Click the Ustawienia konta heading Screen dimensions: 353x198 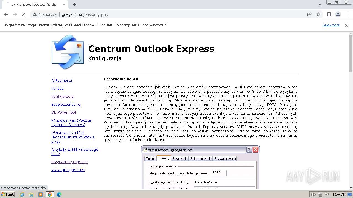[x=121, y=79]
